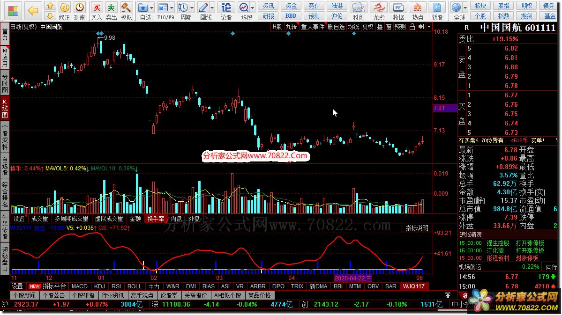
Task: Click 机场航运 sector row
Action: pos(499,267)
